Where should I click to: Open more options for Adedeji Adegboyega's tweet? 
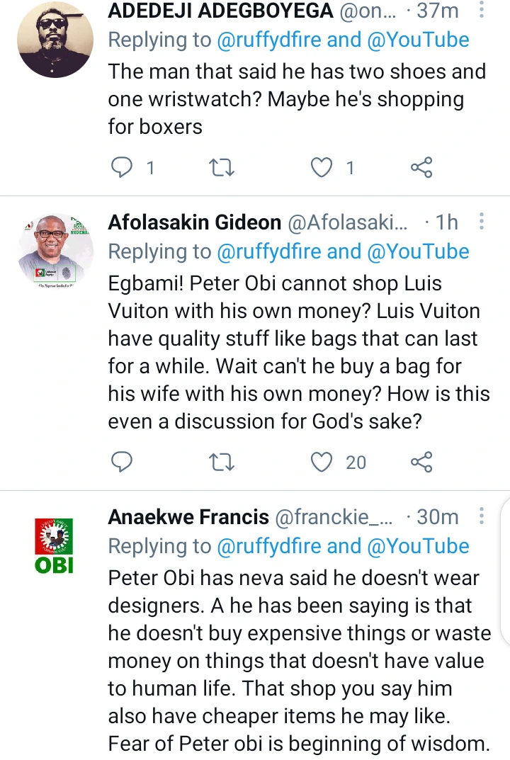click(x=482, y=11)
